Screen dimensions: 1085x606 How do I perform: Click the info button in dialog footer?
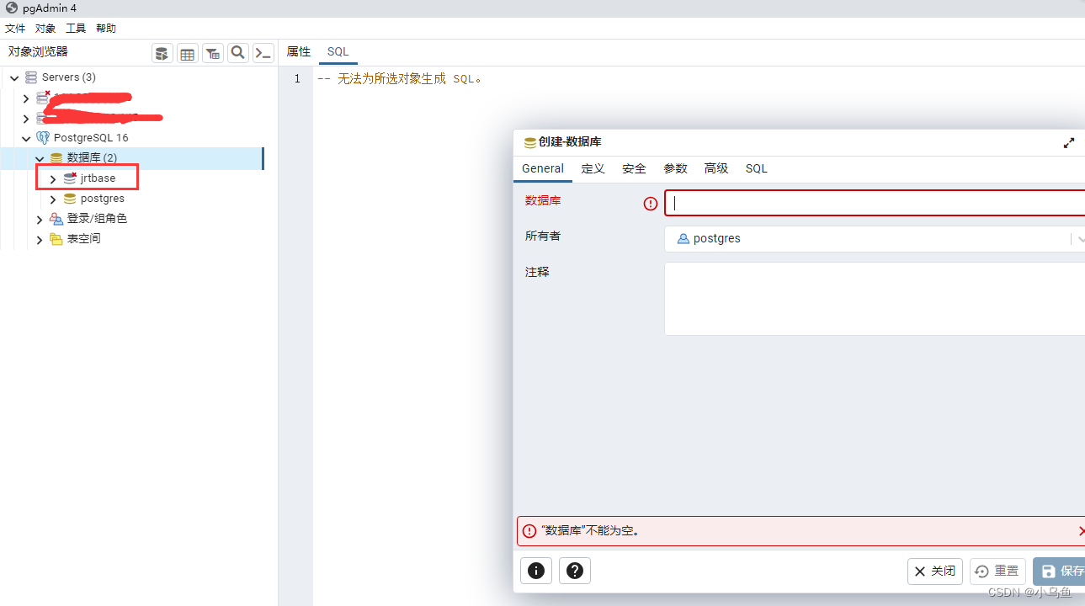[536, 571]
